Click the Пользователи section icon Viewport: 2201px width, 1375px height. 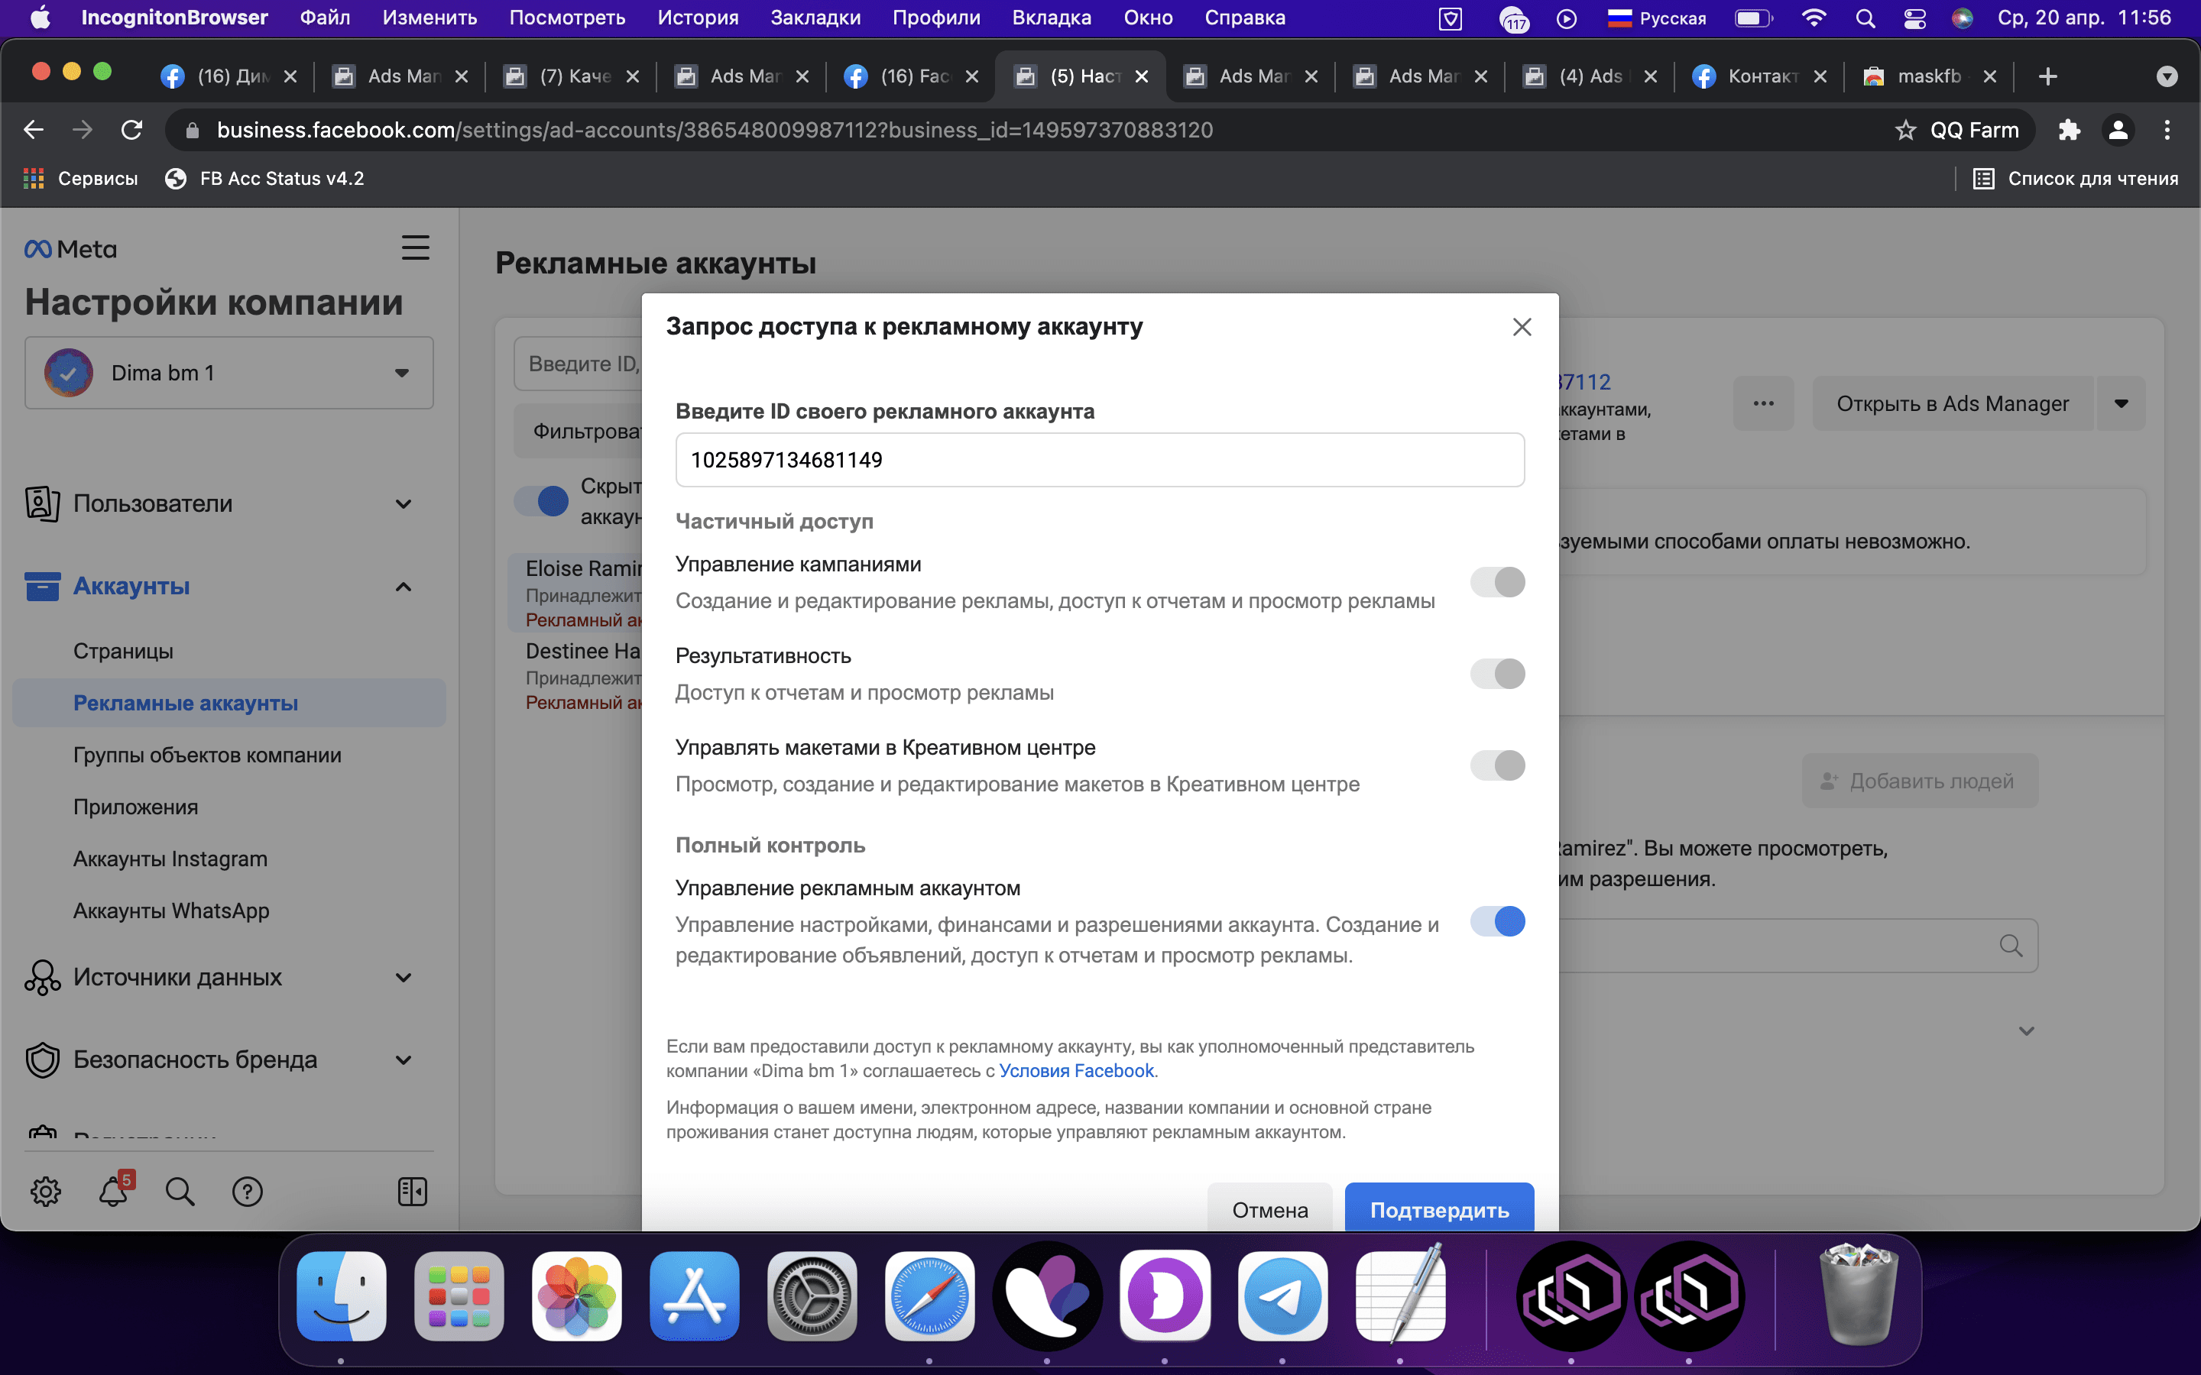coord(43,503)
